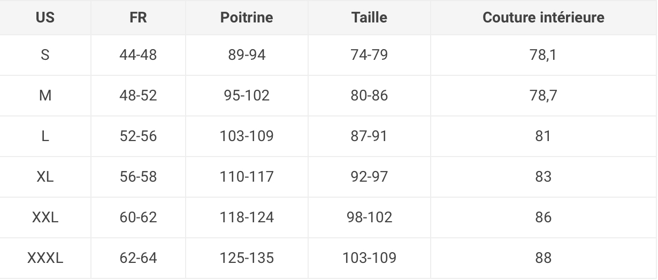Screen dimensions: 658x280
Task: Click the inseam value 78,1
Action: coord(544,55)
